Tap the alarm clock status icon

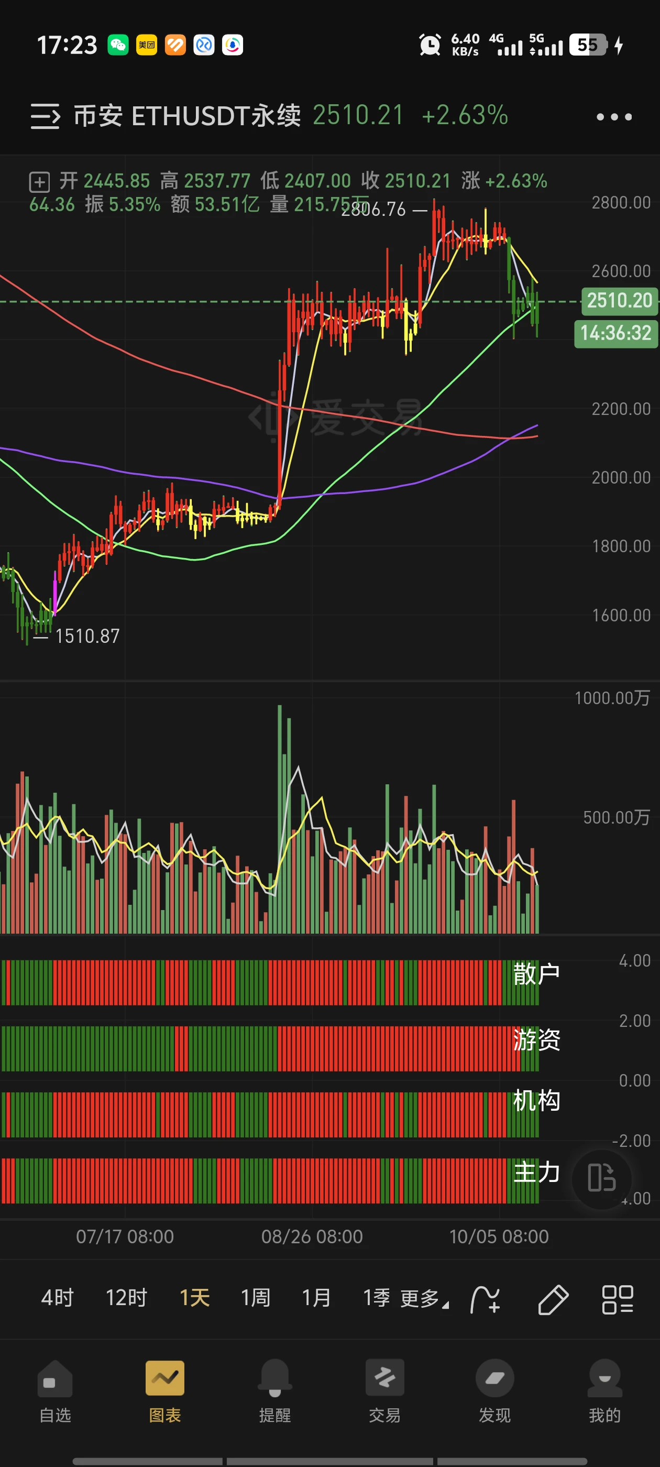[430, 45]
